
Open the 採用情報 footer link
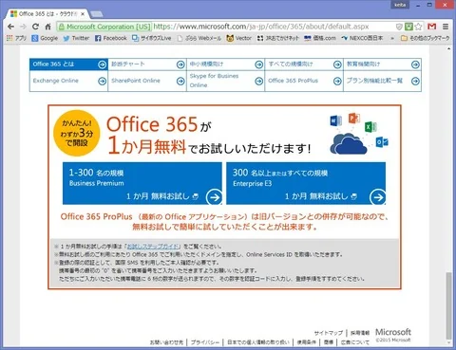(x=360, y=333)
